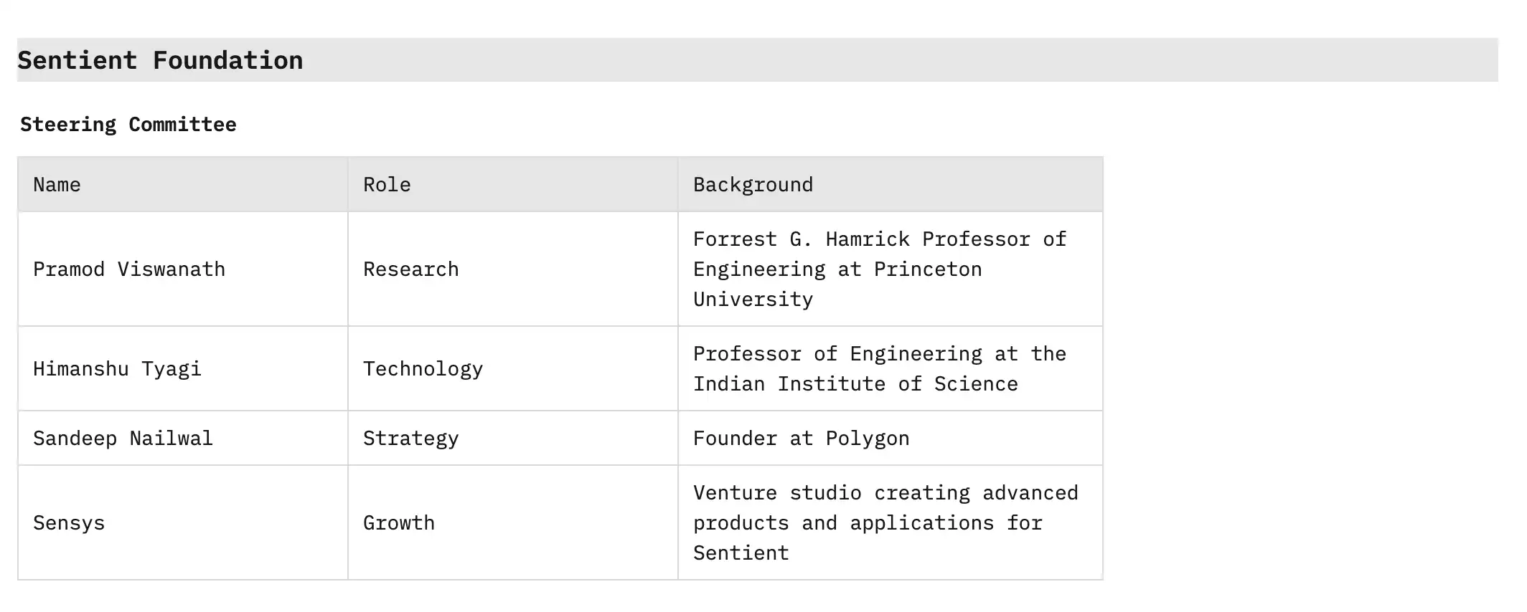Click the Sandeep Nailwal name cell

pyautogui.click(x=123, y=439)
